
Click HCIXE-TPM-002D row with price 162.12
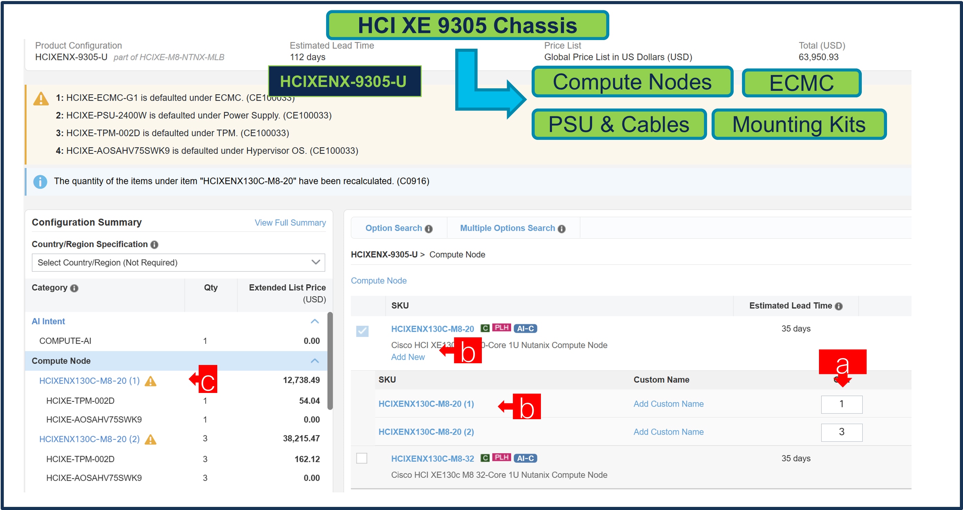(176, 459)
